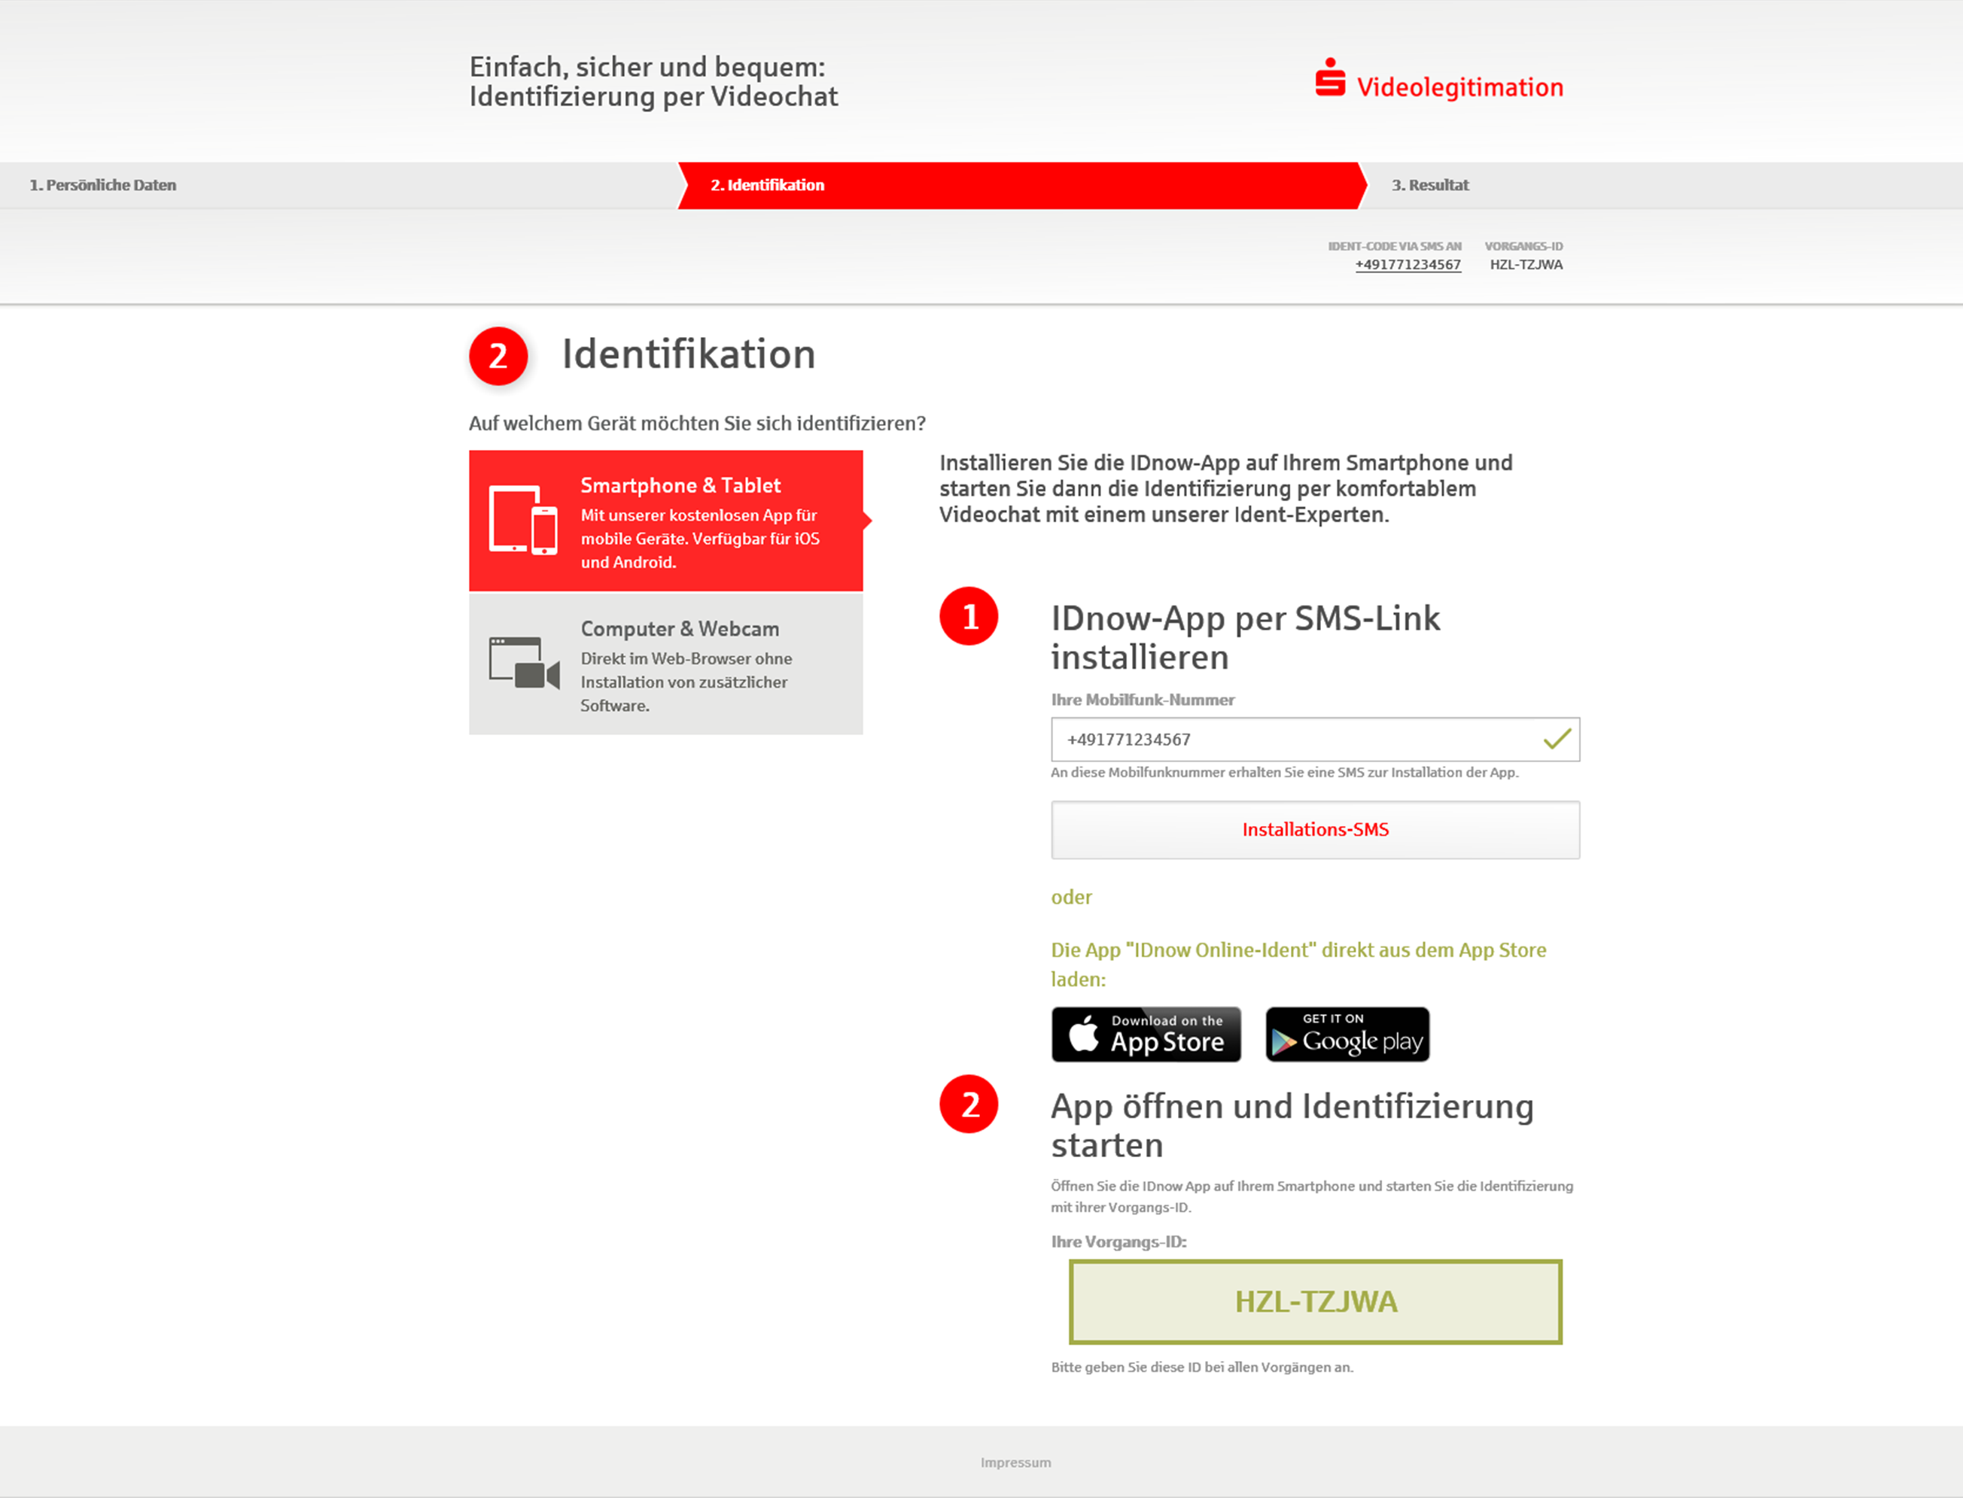Click 'Bitte geben Sie diese ID' note
Screen dimensions: 1963x1498
pos(1202,1367)
